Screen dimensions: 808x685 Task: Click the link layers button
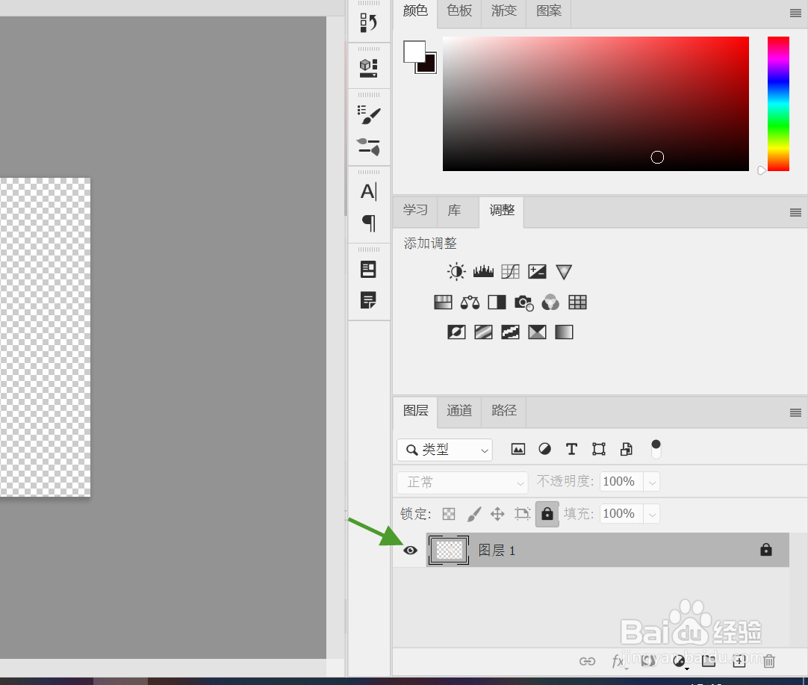click(x=587, y=661)
